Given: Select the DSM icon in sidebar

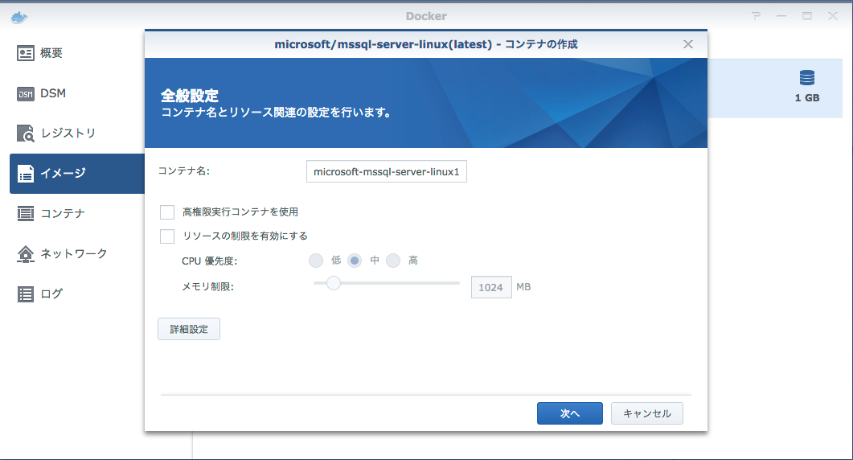Looking at the screenshot, I should [26, 93].
